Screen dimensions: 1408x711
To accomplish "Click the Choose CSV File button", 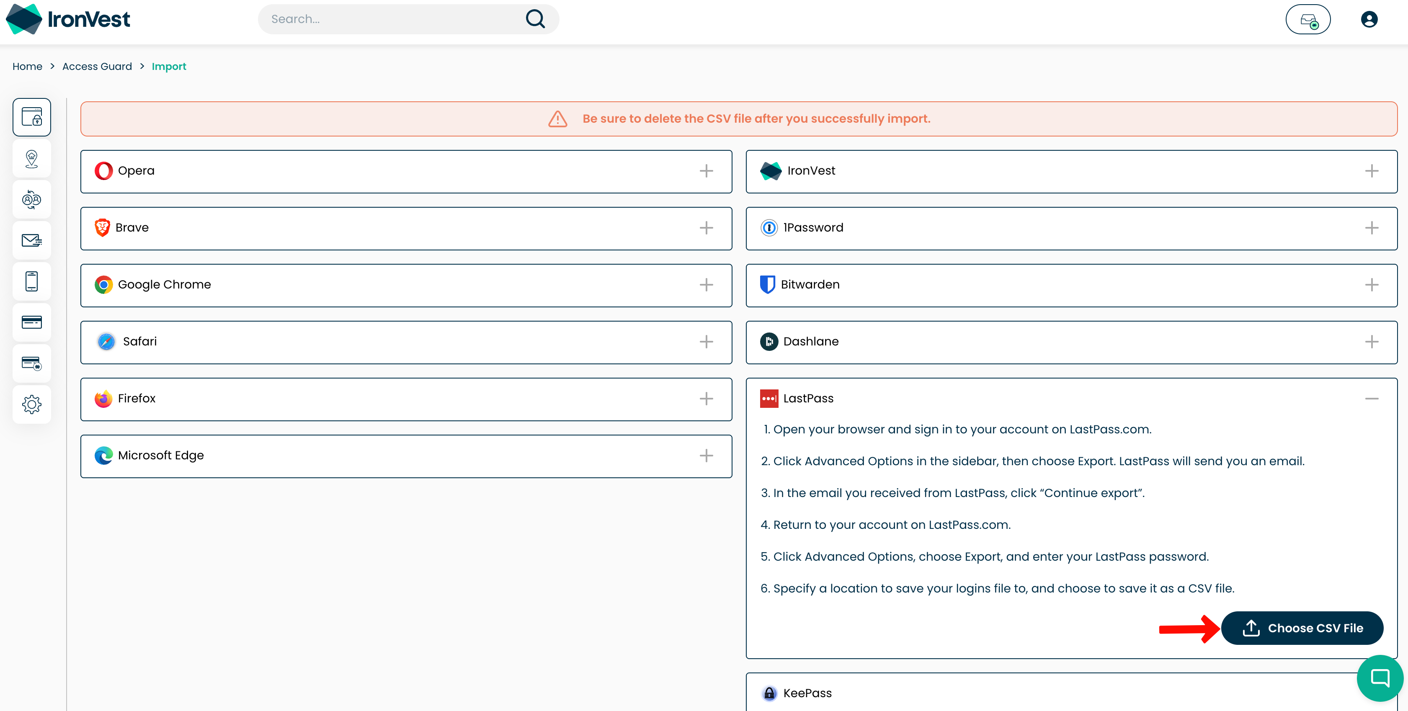I will tap(1302, 628).
